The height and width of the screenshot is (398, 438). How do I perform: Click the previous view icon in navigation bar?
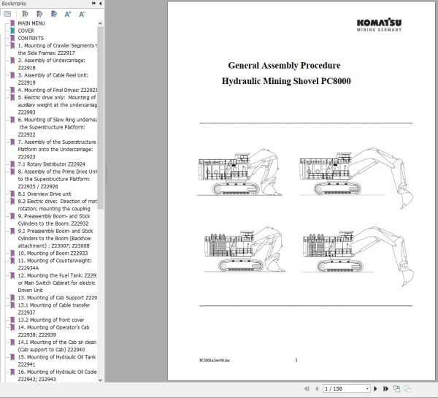click(396, 389)
